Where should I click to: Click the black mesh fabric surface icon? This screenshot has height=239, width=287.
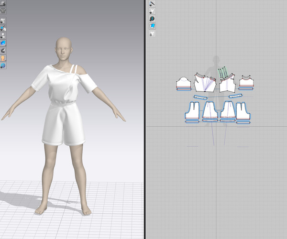3,51
